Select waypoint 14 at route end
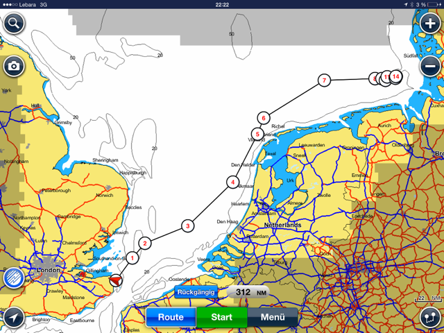Image resolution: width=444 pixels, height=333 pixels. point(396,76)
